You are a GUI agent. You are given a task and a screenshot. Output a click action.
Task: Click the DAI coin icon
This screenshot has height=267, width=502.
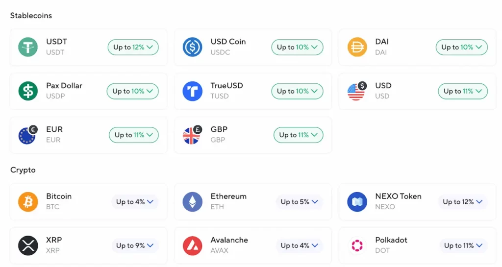357,47
